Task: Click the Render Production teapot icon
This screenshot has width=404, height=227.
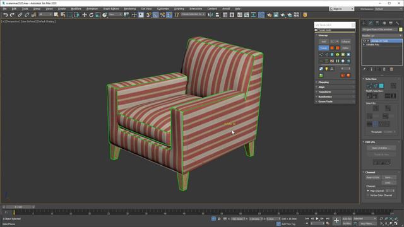Action: 283,15
